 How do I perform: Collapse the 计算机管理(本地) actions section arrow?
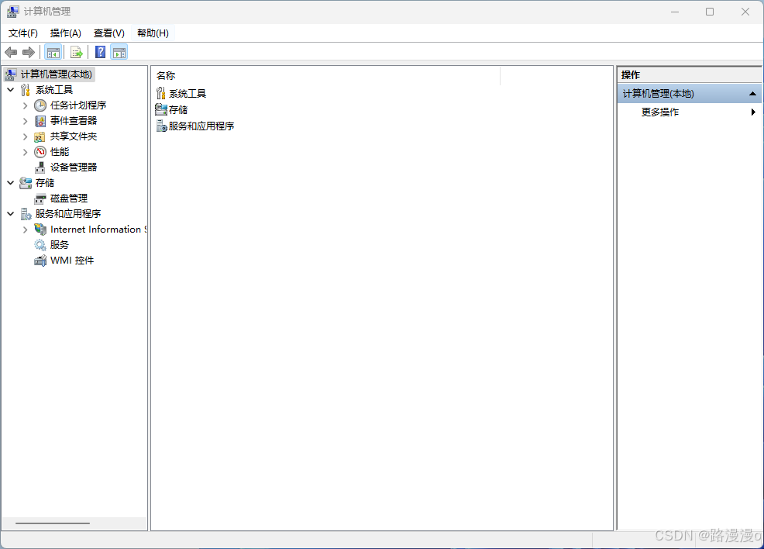point(752,94)
